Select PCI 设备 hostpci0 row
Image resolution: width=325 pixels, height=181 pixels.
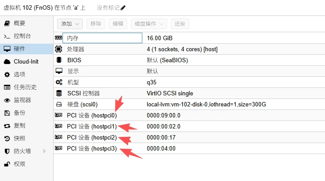[x=102, y=115]
